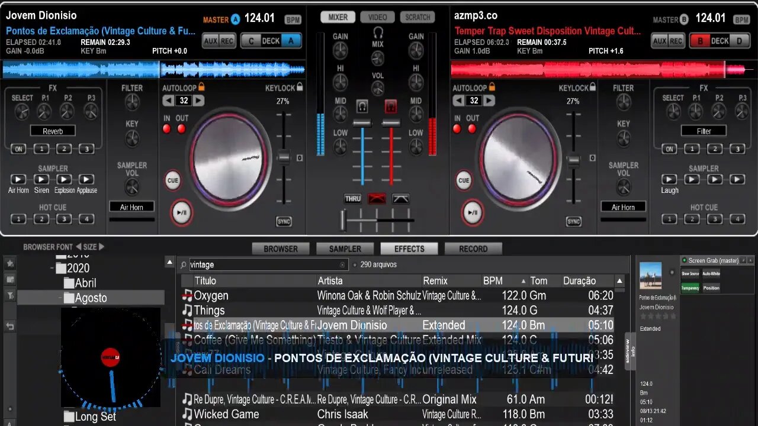Click the left deck pitch slider handle

coord(284,157)
